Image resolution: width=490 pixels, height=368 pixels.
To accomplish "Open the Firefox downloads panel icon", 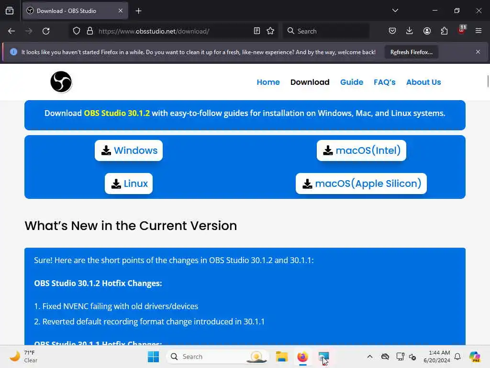I will point(410,31).
